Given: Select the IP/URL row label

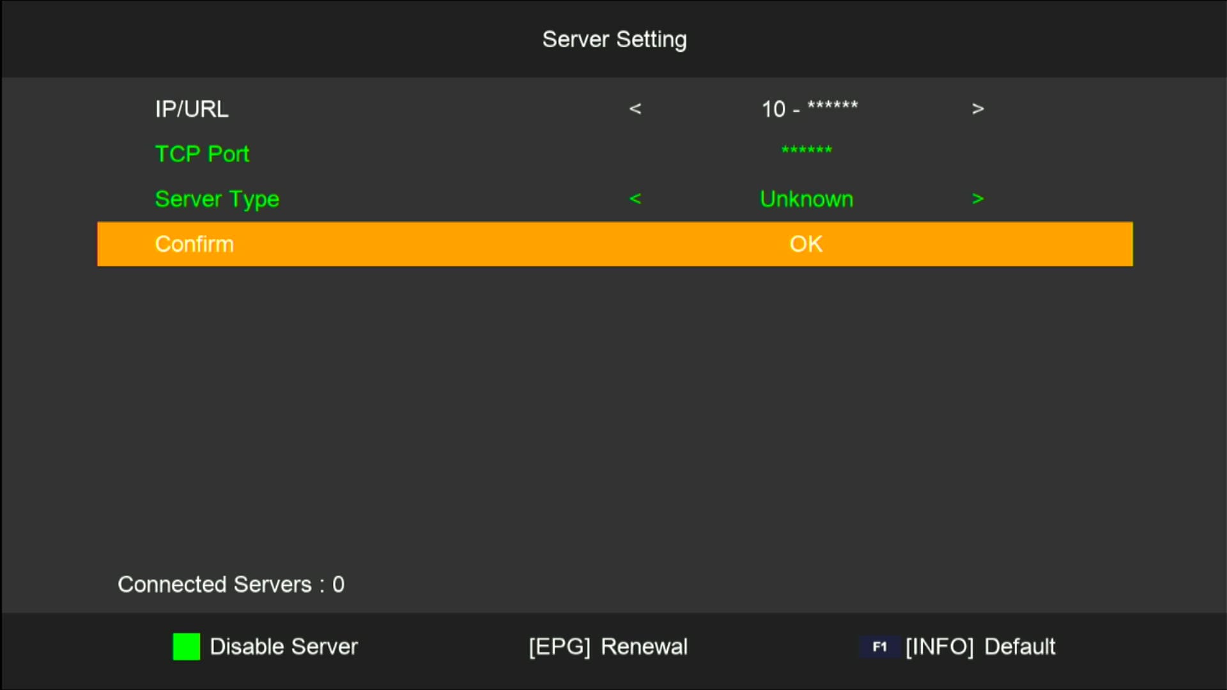Looking at the screenshot, I should point(191,109).
